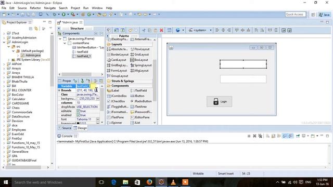This screenshot has width=333, height=187.
Task: Click the Debug bug icon in toolbar
Action: click(x=55, y=15)
